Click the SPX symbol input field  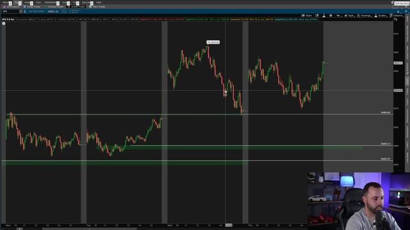point(10,11)
